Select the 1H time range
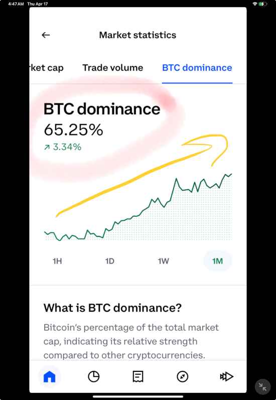This screenshot has height=400, width=276. click(57, 261)
